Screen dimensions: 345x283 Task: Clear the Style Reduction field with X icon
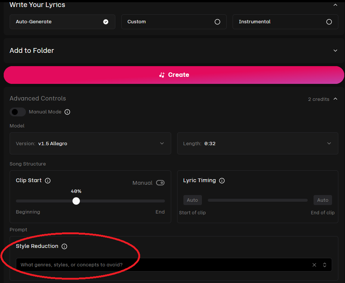pos(314,265)
